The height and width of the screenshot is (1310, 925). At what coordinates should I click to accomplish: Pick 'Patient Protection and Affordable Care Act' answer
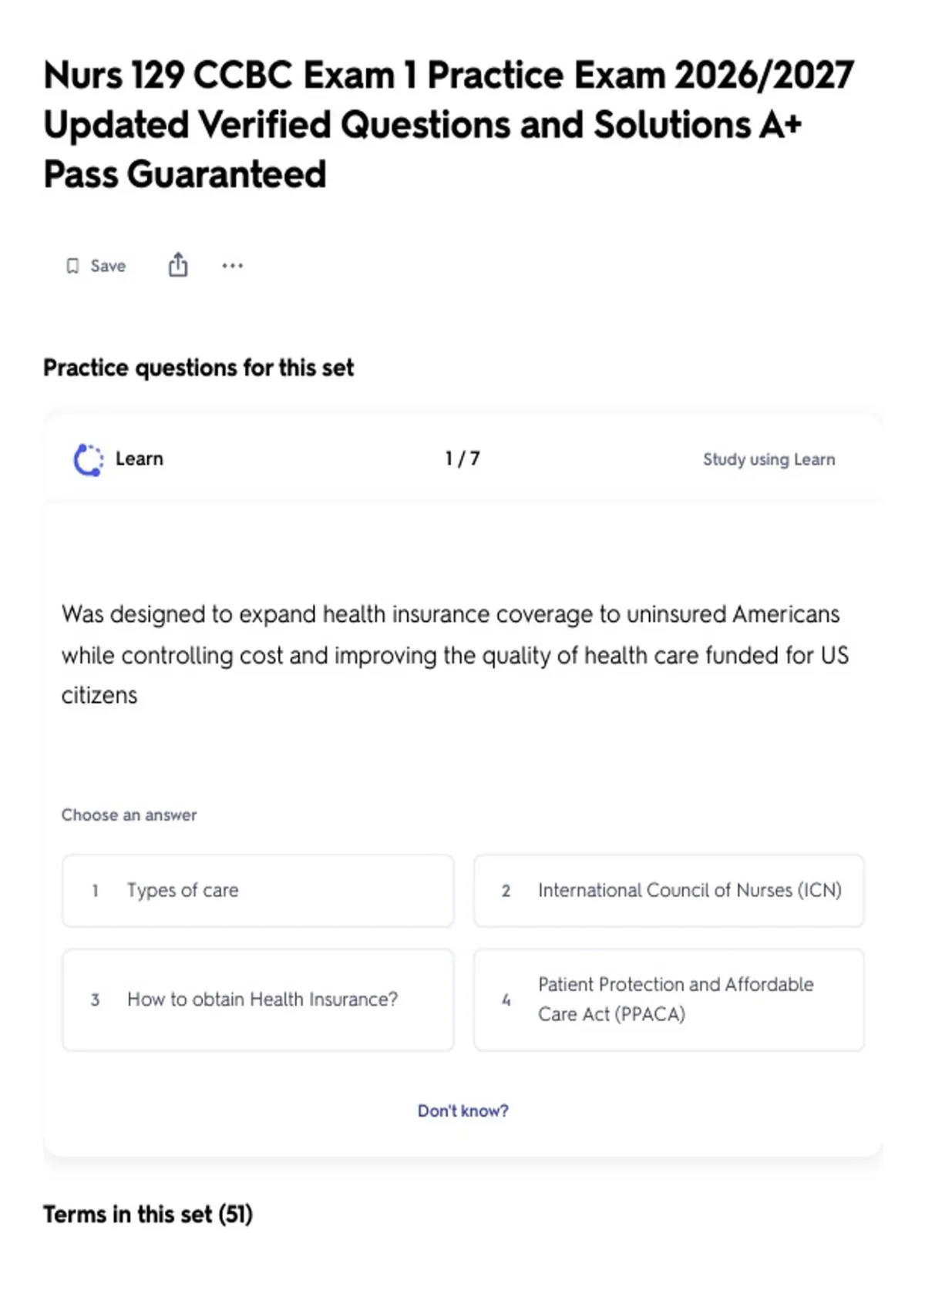click(x=668, y=999)
